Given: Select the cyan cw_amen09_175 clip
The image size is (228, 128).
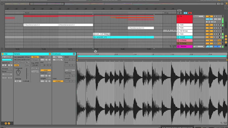Looking at the screenshot, I should click(x=123, y=37).
